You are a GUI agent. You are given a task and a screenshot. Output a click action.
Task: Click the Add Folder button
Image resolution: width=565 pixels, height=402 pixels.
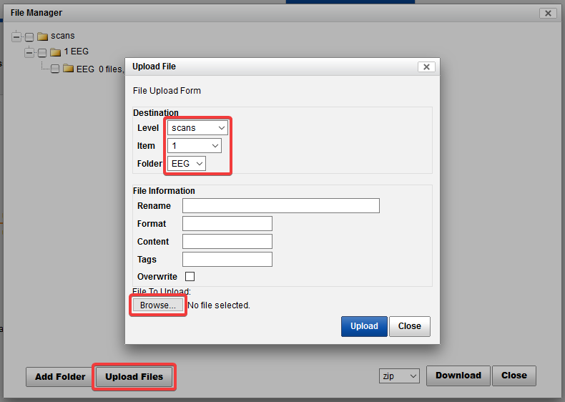click(60, 377)
